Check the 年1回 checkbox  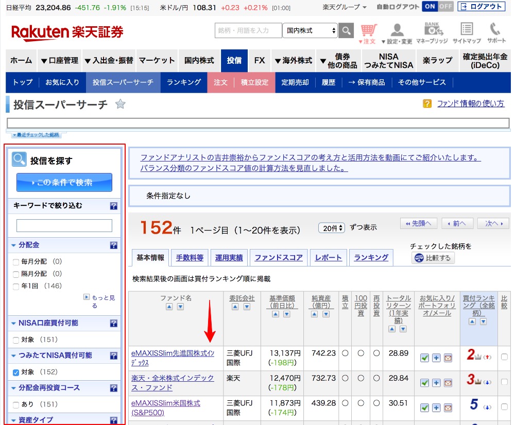[x=16, y=287]
